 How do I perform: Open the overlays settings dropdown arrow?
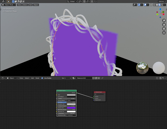[x=148, y=5]
